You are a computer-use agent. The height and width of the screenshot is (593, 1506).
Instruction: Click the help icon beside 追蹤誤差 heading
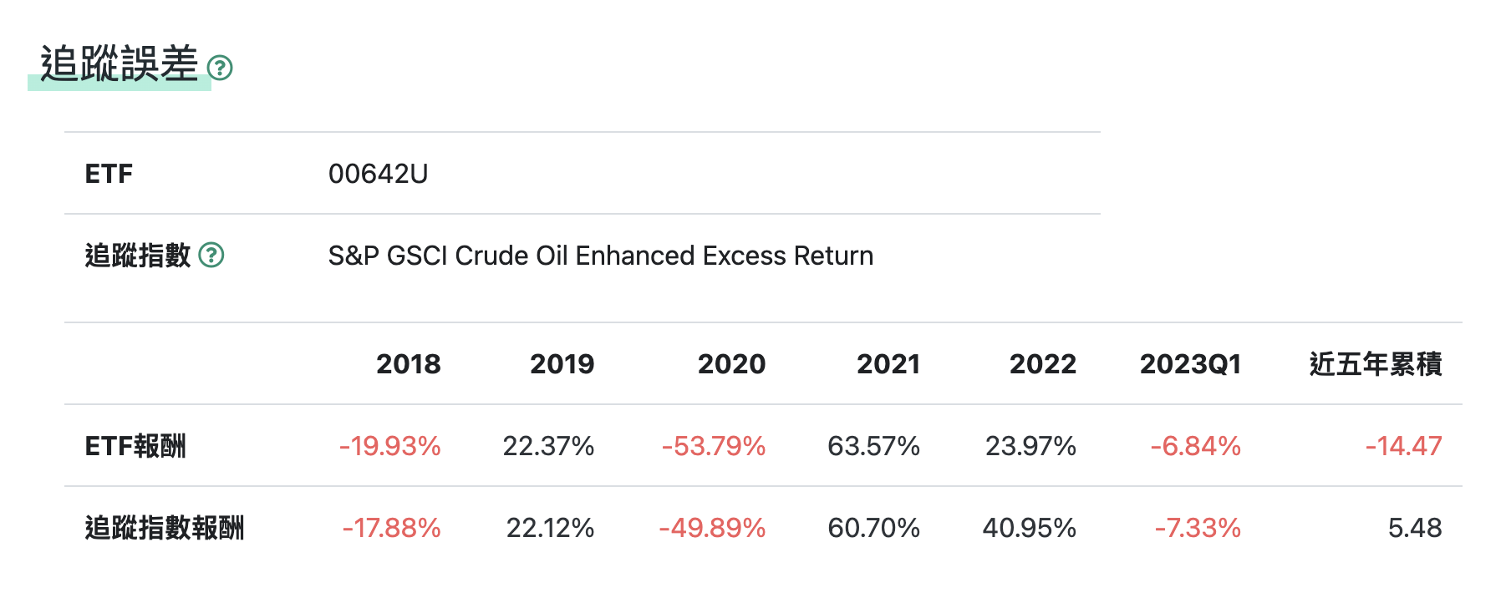click(220, 68)
